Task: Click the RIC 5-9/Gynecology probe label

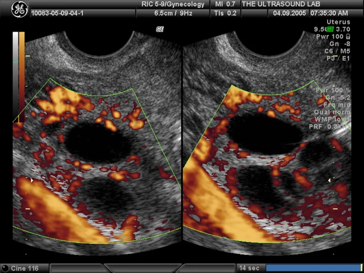Action: coord(173,4)
